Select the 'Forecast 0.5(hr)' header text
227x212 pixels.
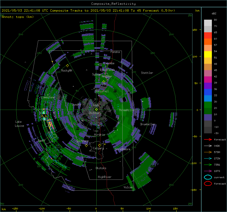pyautogui.click(x=159, y=11)
